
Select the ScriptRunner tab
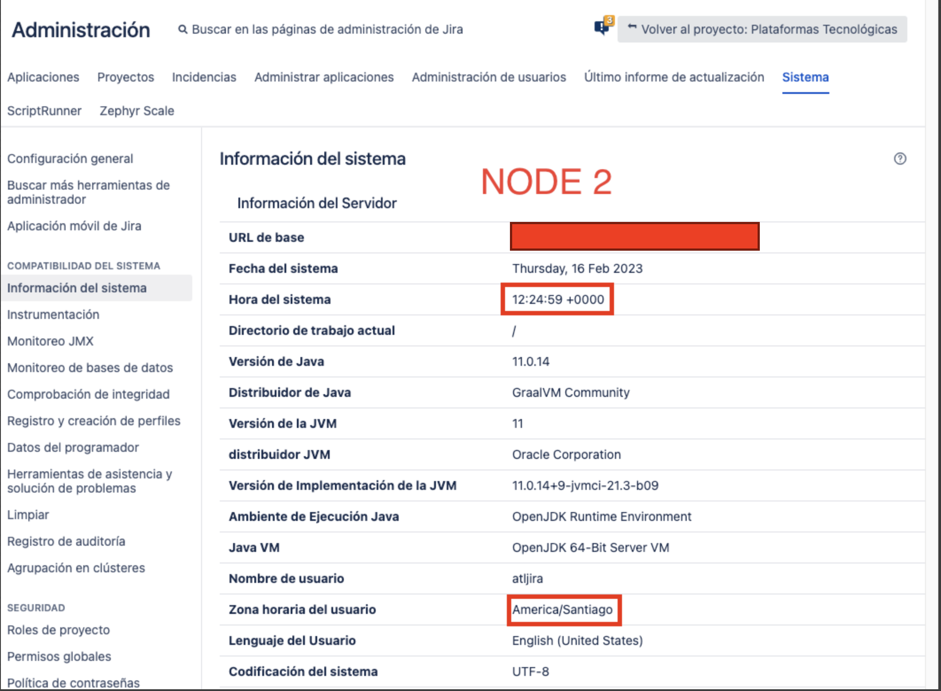tap(44, 111)
